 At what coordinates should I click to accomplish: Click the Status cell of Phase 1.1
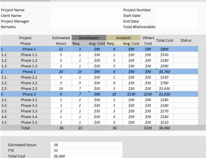pyautogui.click(x=186, y=55)
